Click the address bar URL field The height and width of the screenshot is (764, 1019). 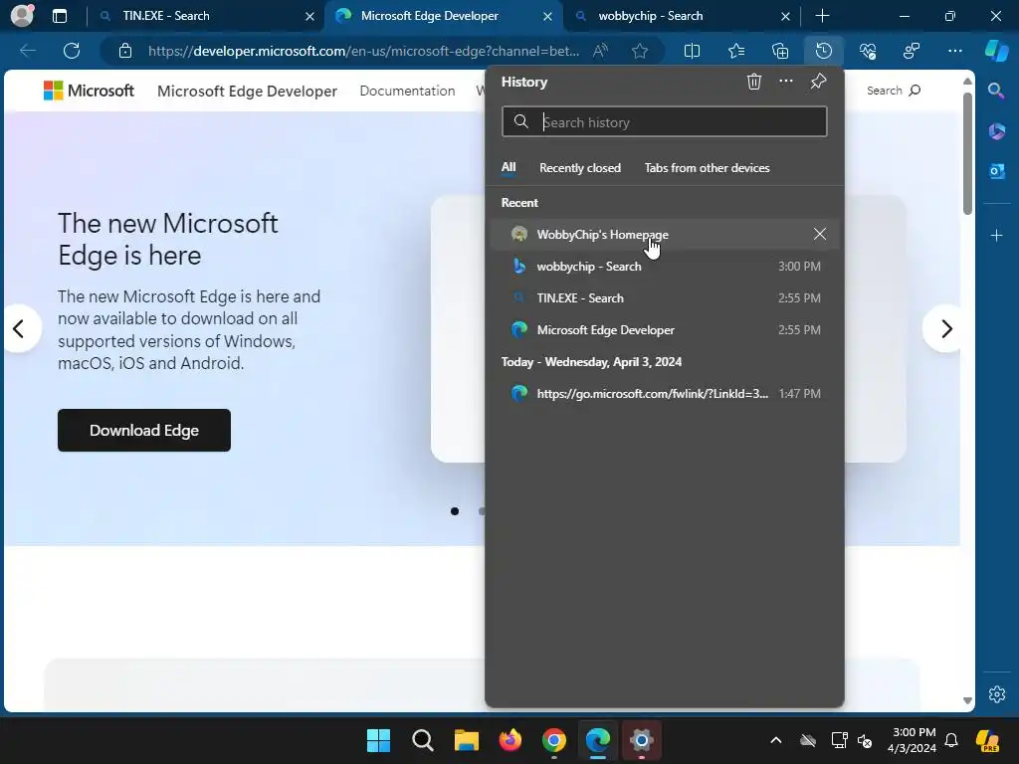(363, 51)
